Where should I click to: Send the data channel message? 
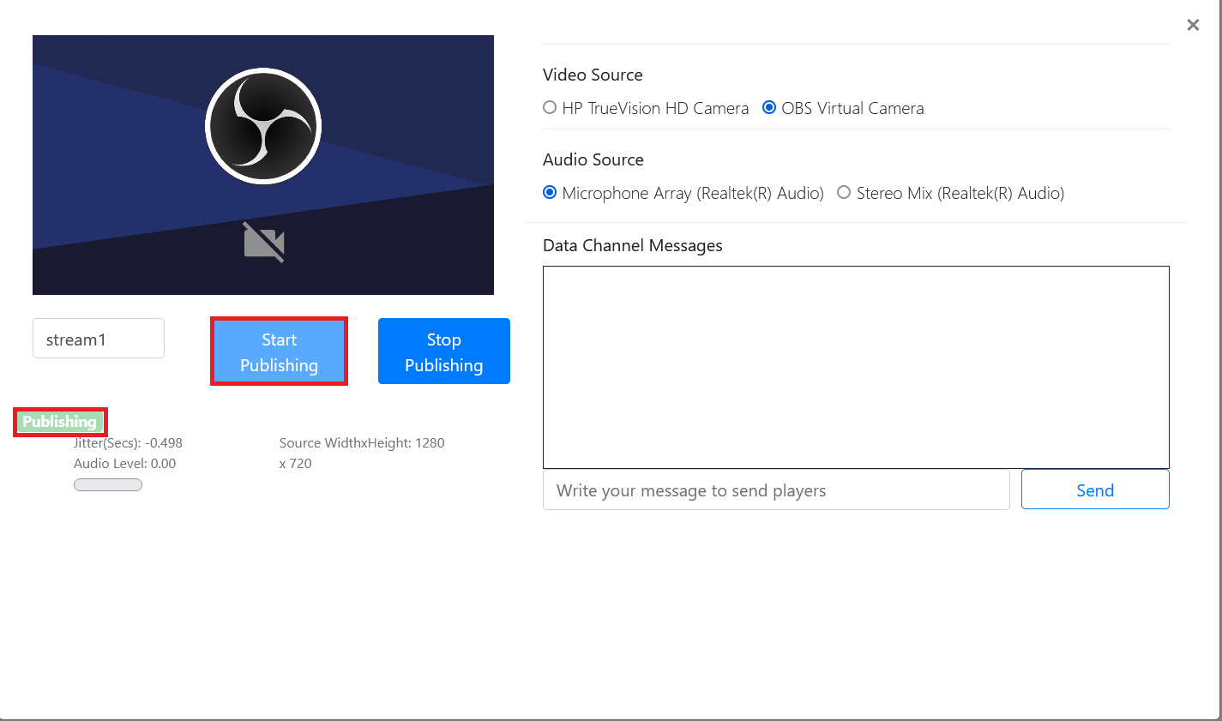click(1095, 490)
